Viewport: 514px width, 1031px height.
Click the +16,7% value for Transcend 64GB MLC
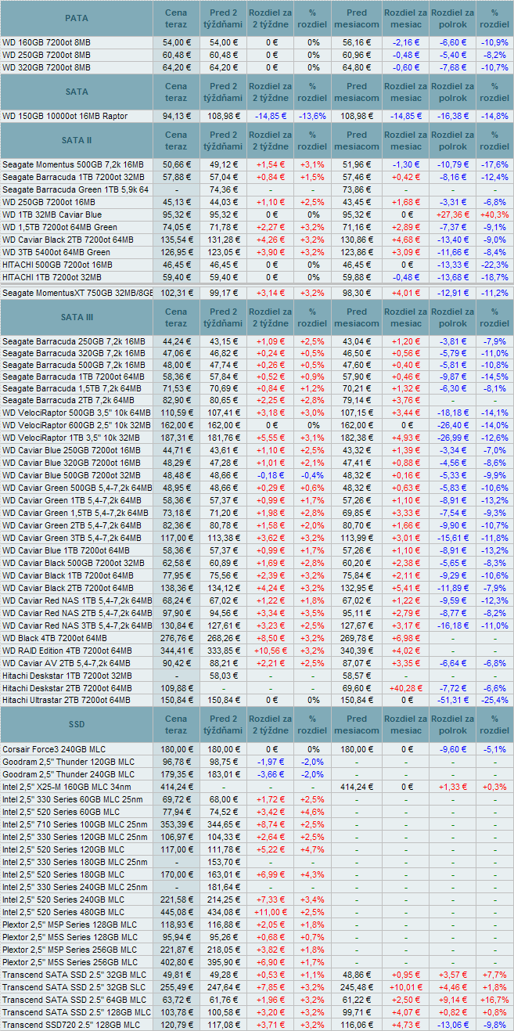pos(494,1000)
